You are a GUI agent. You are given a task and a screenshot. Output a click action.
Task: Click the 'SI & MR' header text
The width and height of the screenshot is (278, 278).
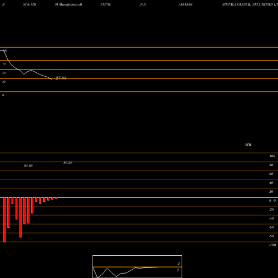click(x=29, y=4)
